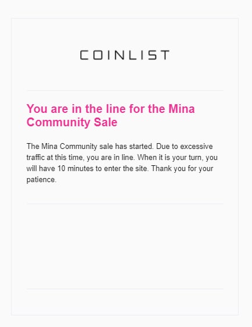
Task: Click the word 'Mina' in pink heading
Action: [x=182, y=109]
